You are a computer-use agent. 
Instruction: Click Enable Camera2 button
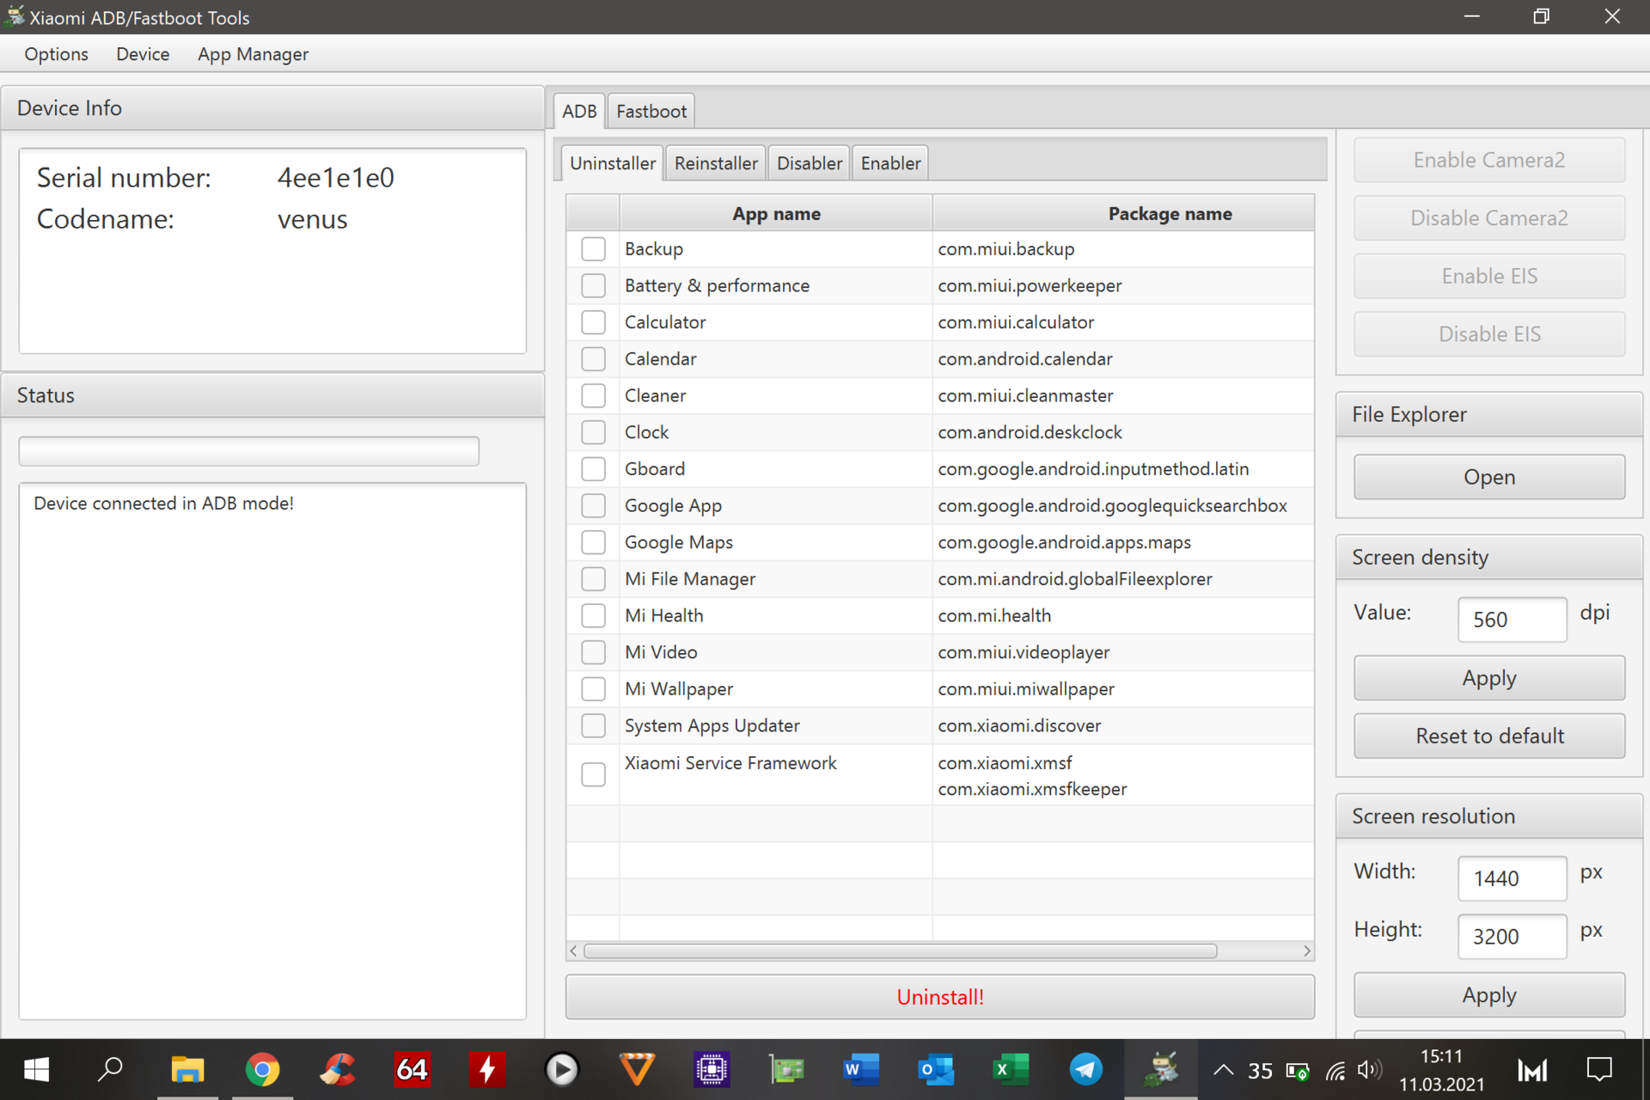pos(1489,160)
